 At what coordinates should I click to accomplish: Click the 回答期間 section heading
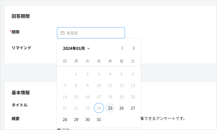tap(21, 16)
